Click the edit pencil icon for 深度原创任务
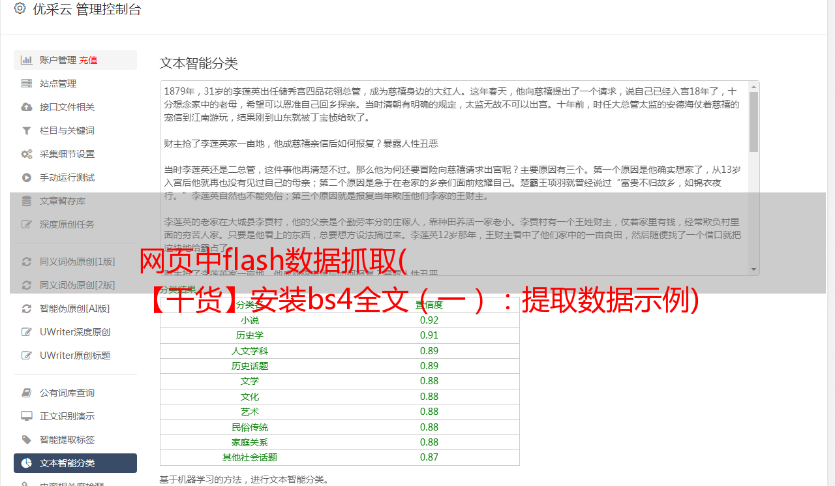 [27, 224]
